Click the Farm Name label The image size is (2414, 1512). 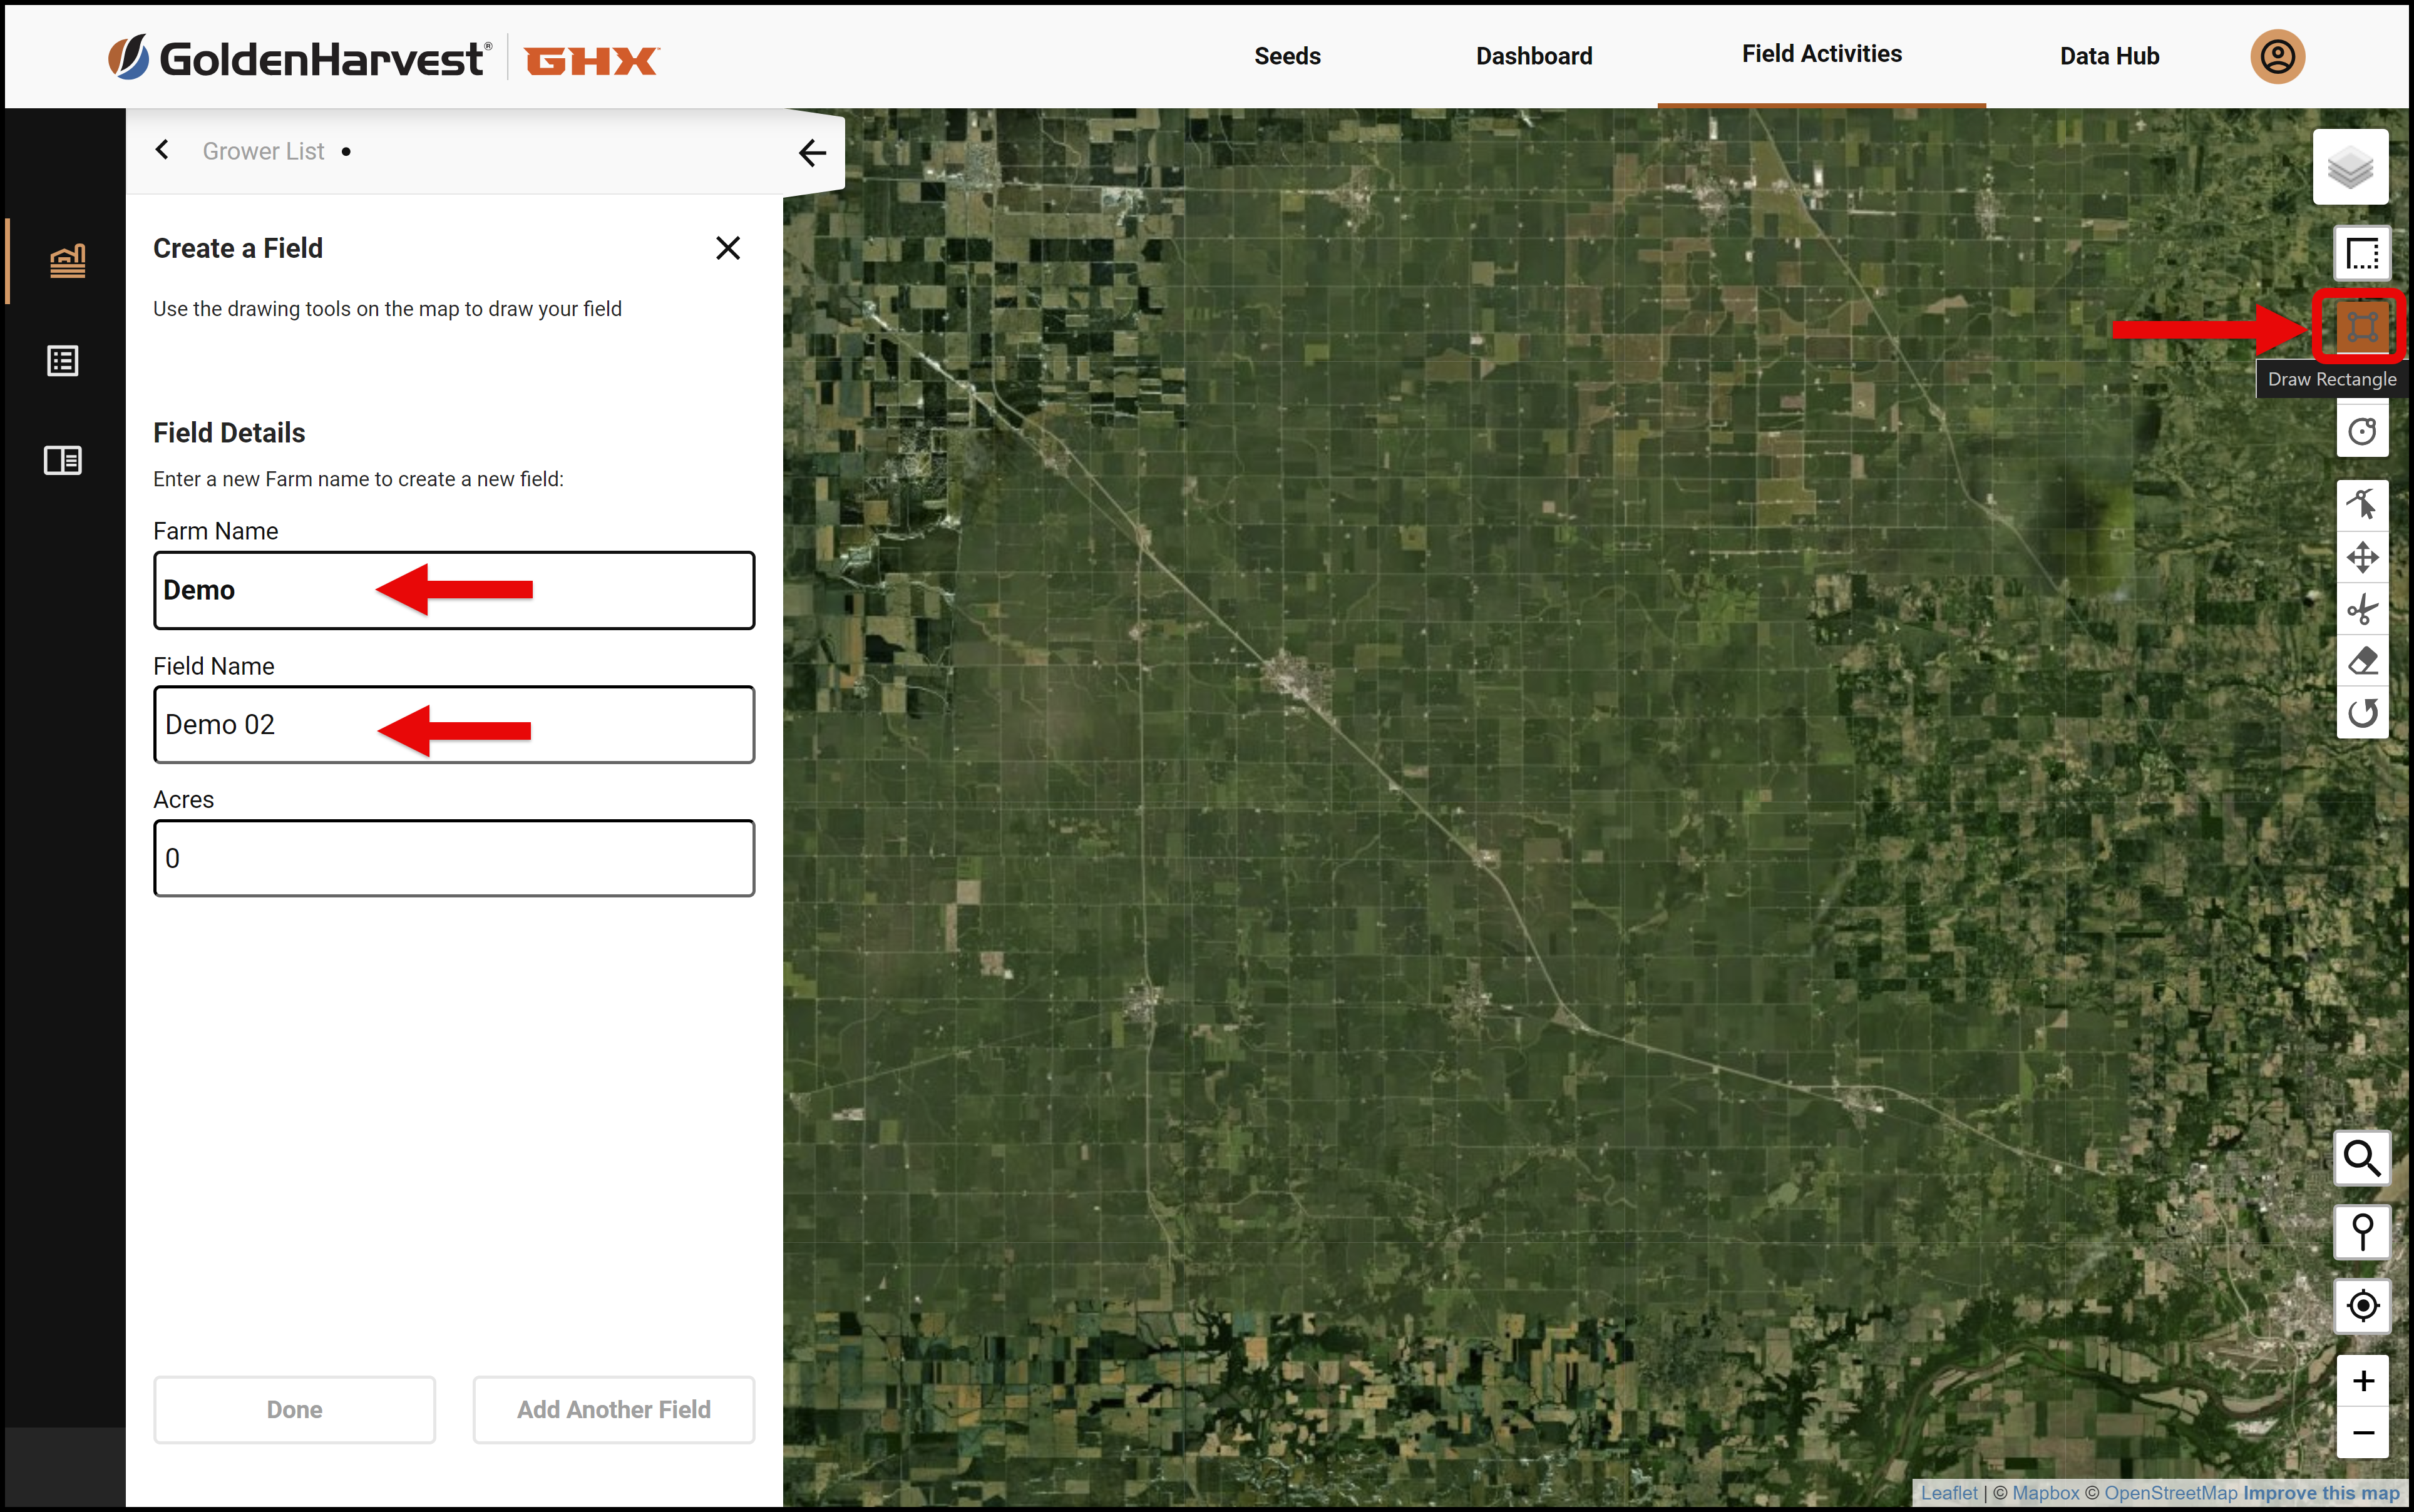click(x=216, y=531)
